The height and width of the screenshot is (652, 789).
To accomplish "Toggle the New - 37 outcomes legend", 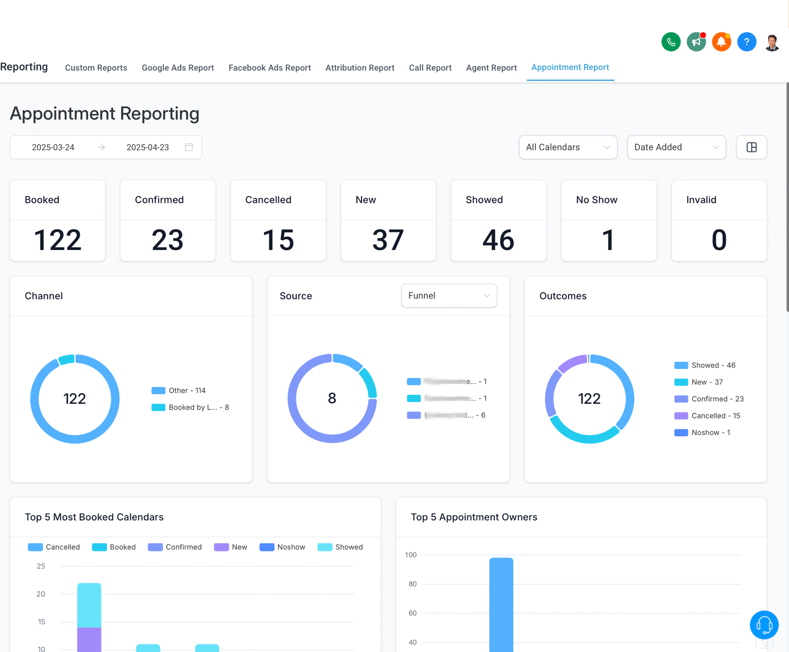I will tap(698, 382).
